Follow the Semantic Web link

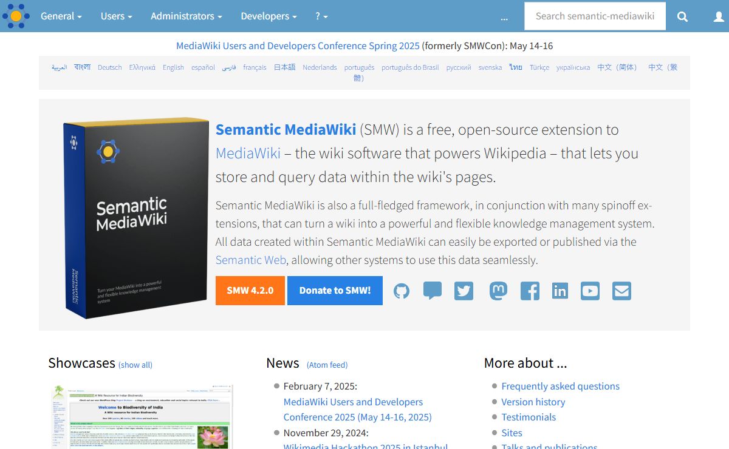pyautogui.click(x=250, y=260)
